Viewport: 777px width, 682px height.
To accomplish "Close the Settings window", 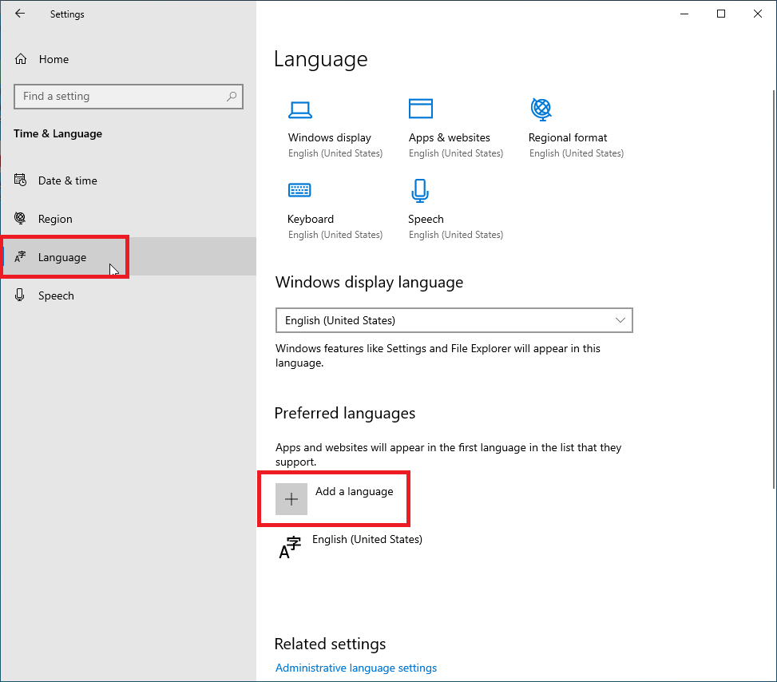I will [758, 14].
